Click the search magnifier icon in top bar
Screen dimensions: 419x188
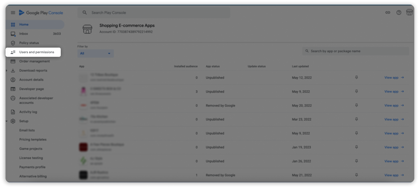click(x=85, y=13)
